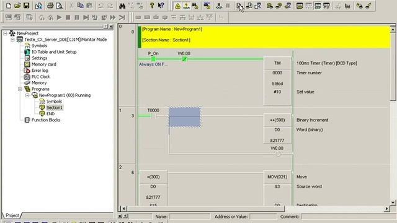Click the New file icon

pos(8,6)
